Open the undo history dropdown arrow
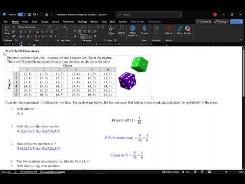Viewport: 245px width, 184px height. [x=37, y=15]
